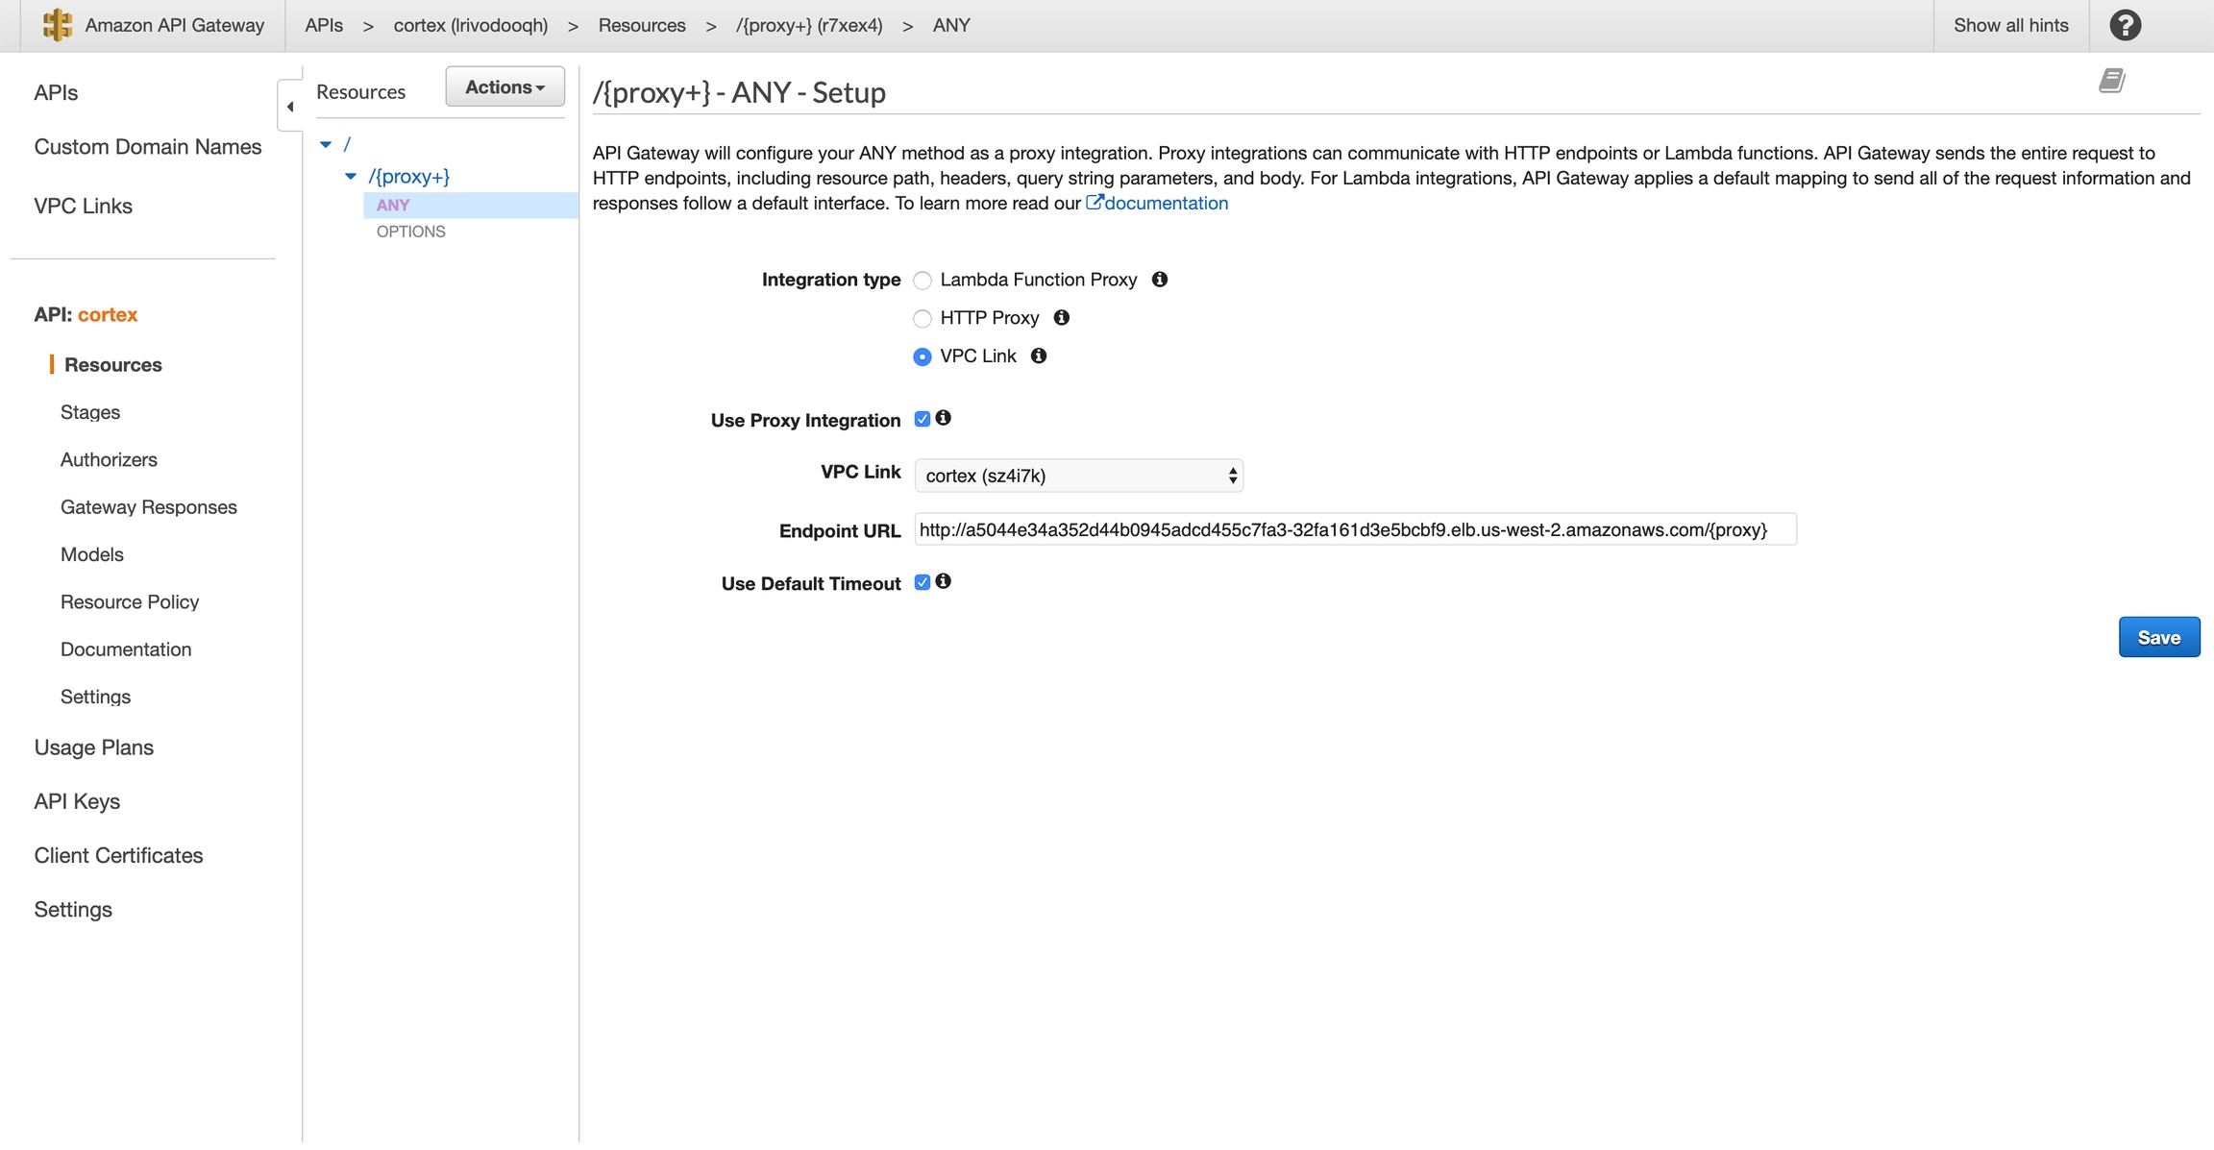Open the VPC Link cortex select dropdown

1078,476
